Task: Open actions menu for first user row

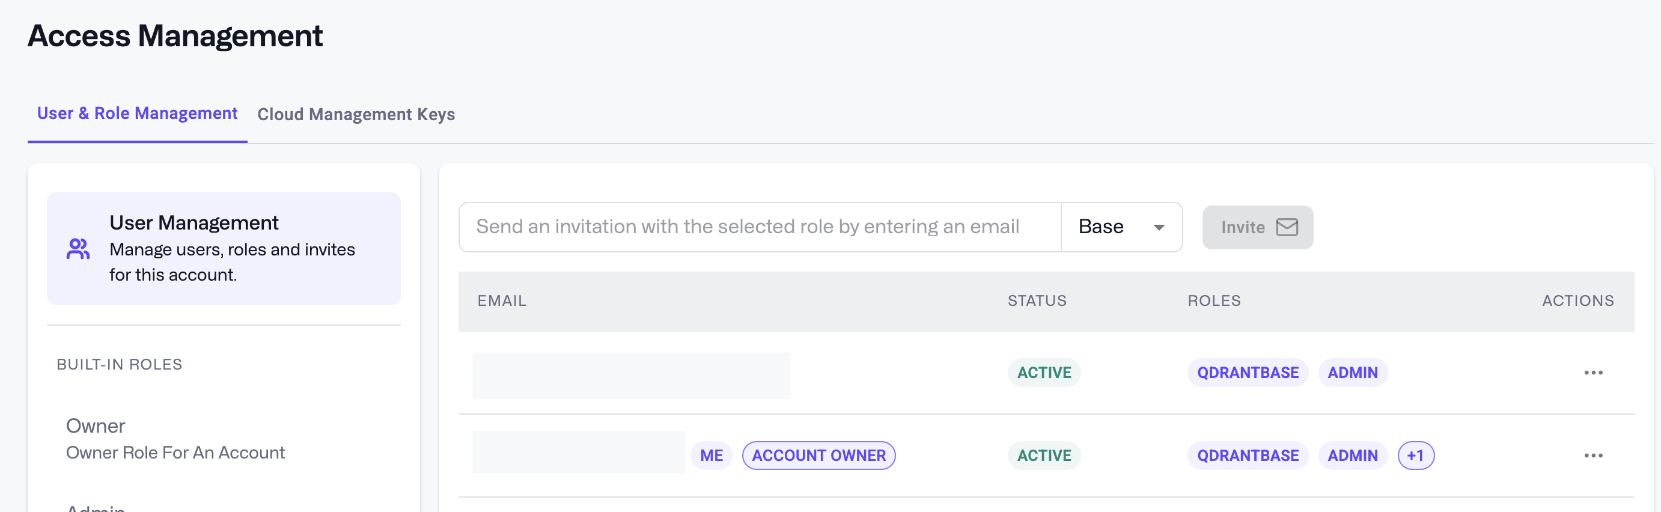Action: coord(1592,373)
